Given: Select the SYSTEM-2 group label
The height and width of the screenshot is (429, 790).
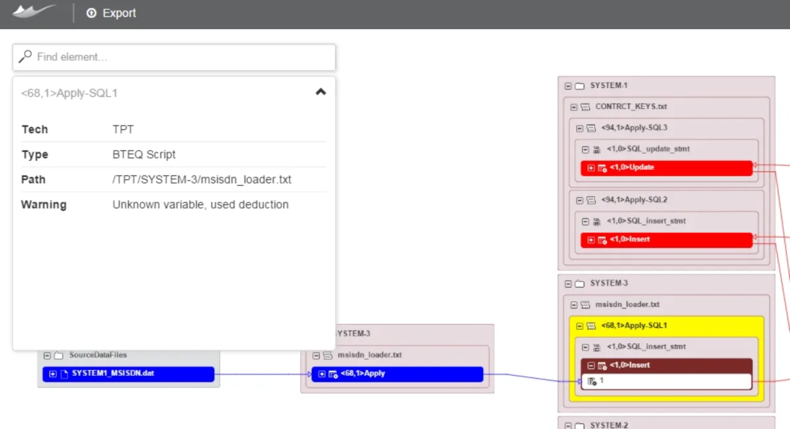Looking at the screenshot, I should click(609, 425).
